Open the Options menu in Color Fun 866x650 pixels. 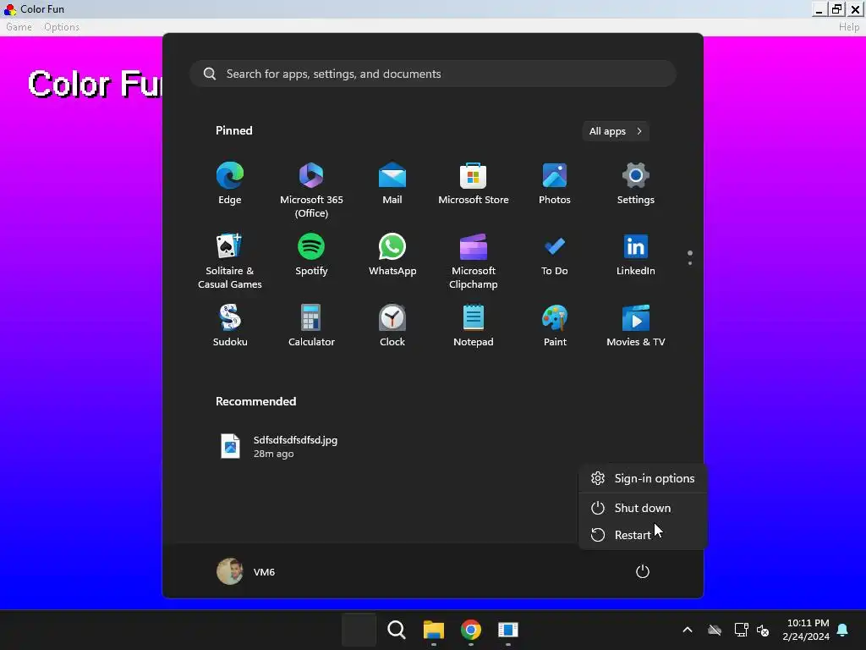click(x=62, y=27)
